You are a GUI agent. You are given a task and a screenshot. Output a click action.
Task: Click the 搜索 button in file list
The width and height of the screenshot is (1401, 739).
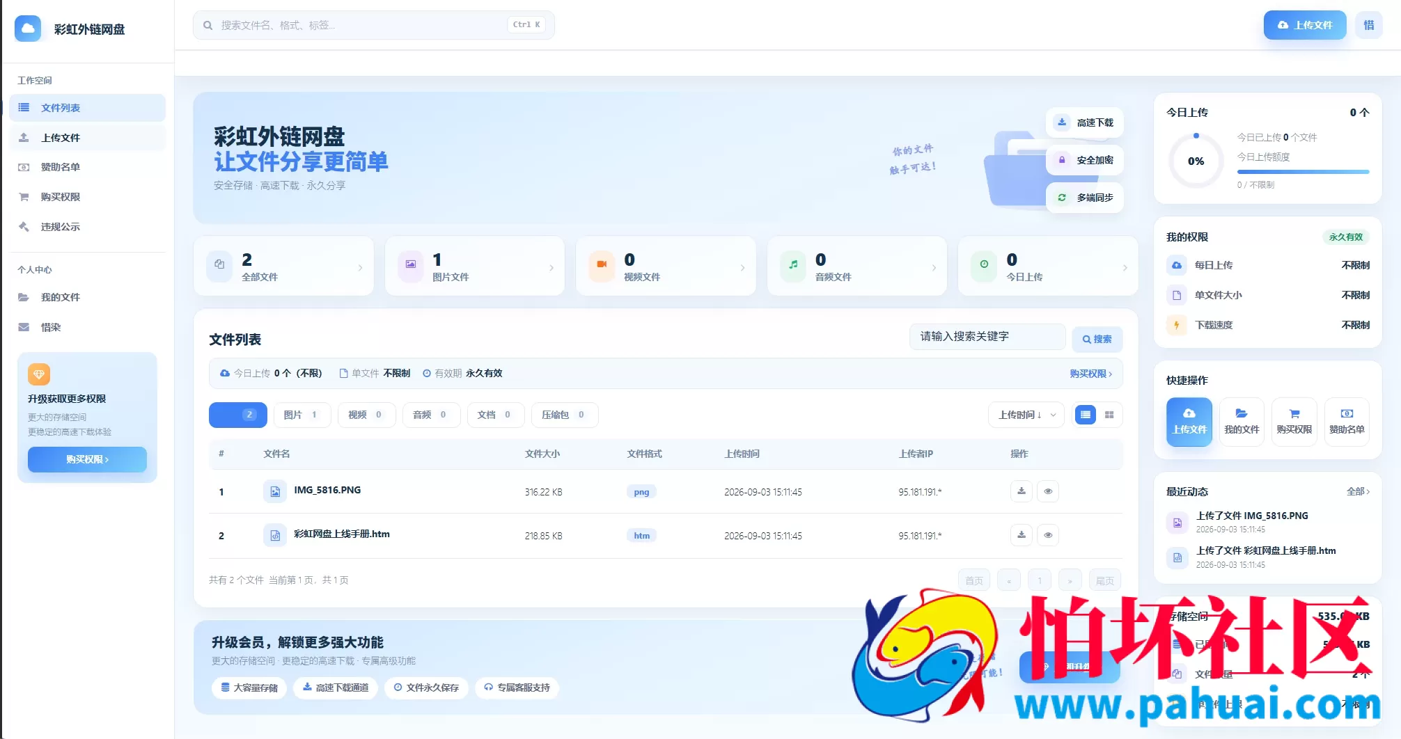pos(1097,339)
